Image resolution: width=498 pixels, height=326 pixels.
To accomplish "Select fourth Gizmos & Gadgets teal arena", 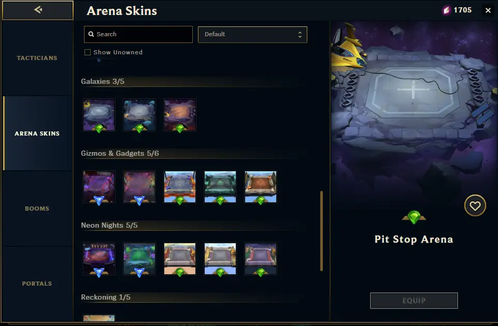I will pyautogui.click(x=220, y=187).
